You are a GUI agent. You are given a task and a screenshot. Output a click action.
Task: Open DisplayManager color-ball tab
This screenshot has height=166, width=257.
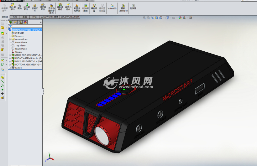[x=25, y=22]
